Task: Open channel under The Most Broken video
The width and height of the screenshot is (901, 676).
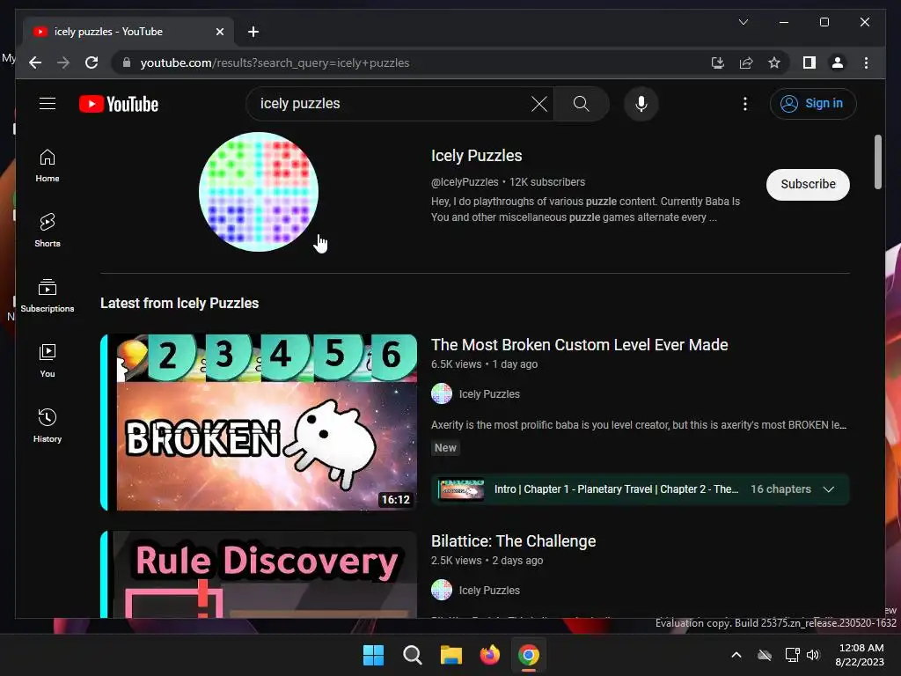Action: click(489, 394)
